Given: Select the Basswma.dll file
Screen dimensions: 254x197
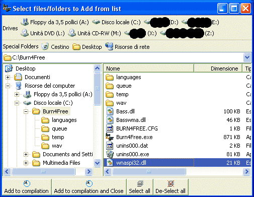Looking at the screenshot, I should 131,120.
